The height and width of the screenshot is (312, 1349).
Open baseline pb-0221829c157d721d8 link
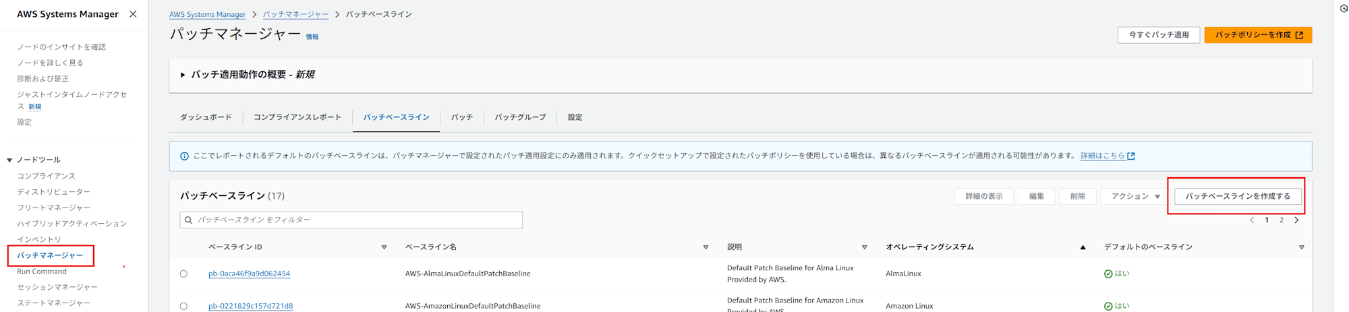click(x=250, y=306)
